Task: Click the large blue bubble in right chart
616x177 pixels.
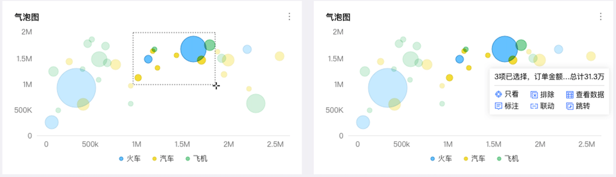Action: (x=505, y=49)
